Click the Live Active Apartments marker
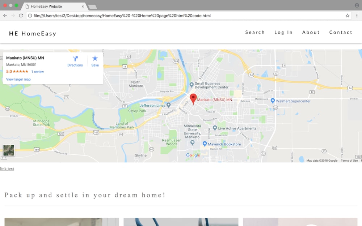This screenshot has width=362, height=226. point(215,128)
